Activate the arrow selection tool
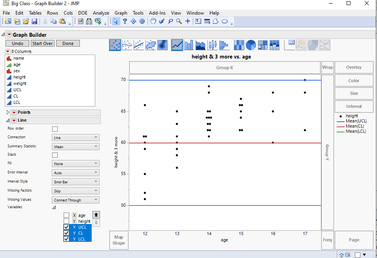Viewport: 377px width, 258px height. (116, 21)
